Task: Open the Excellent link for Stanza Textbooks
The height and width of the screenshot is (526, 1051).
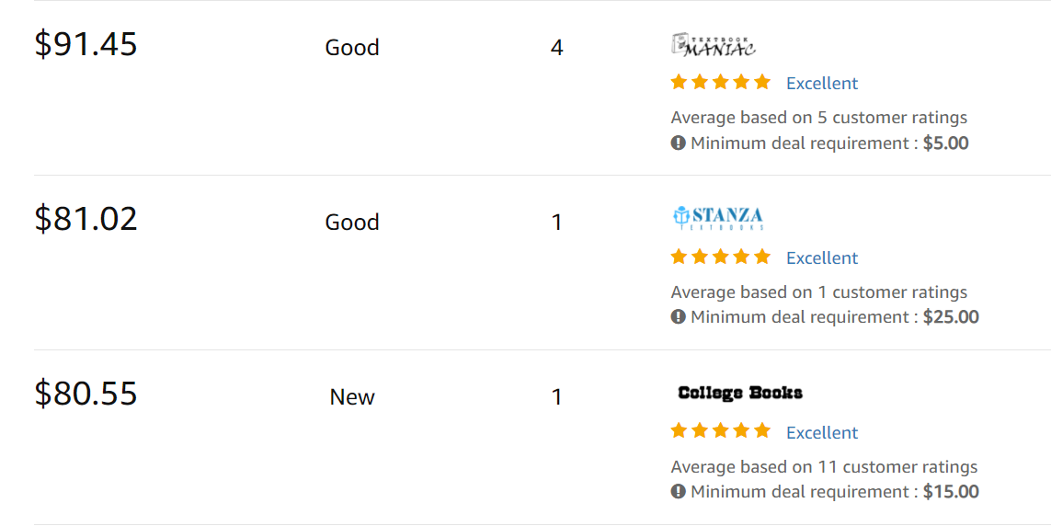Action: [x=822, y=258]
